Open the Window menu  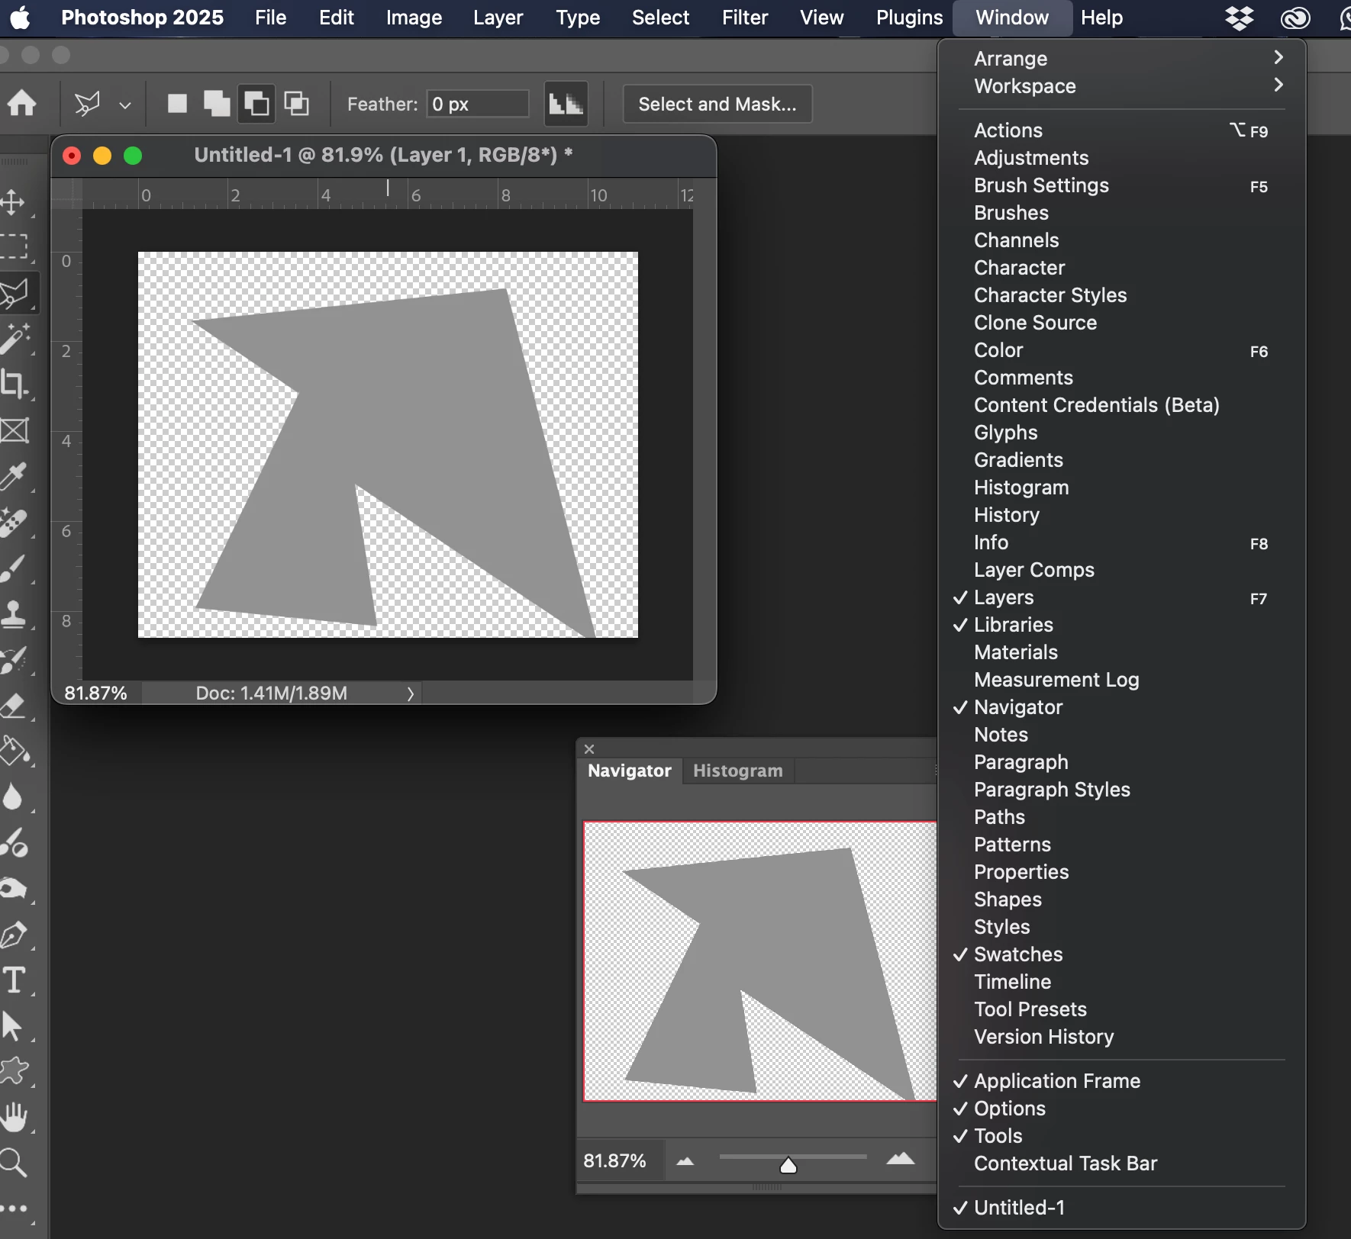tap(1012, 18)
